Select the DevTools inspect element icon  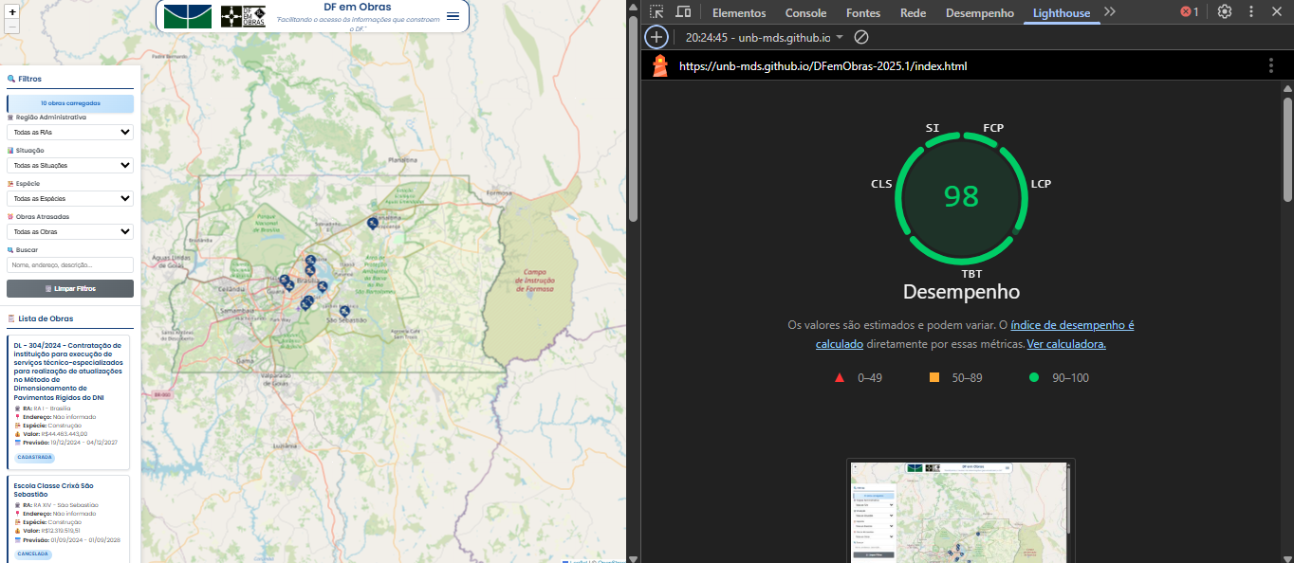point(656,12)
